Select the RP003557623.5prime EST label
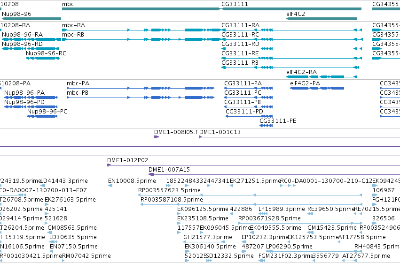Image resolution: width=400 pixels, height=263 pixels. pos(169,190)
